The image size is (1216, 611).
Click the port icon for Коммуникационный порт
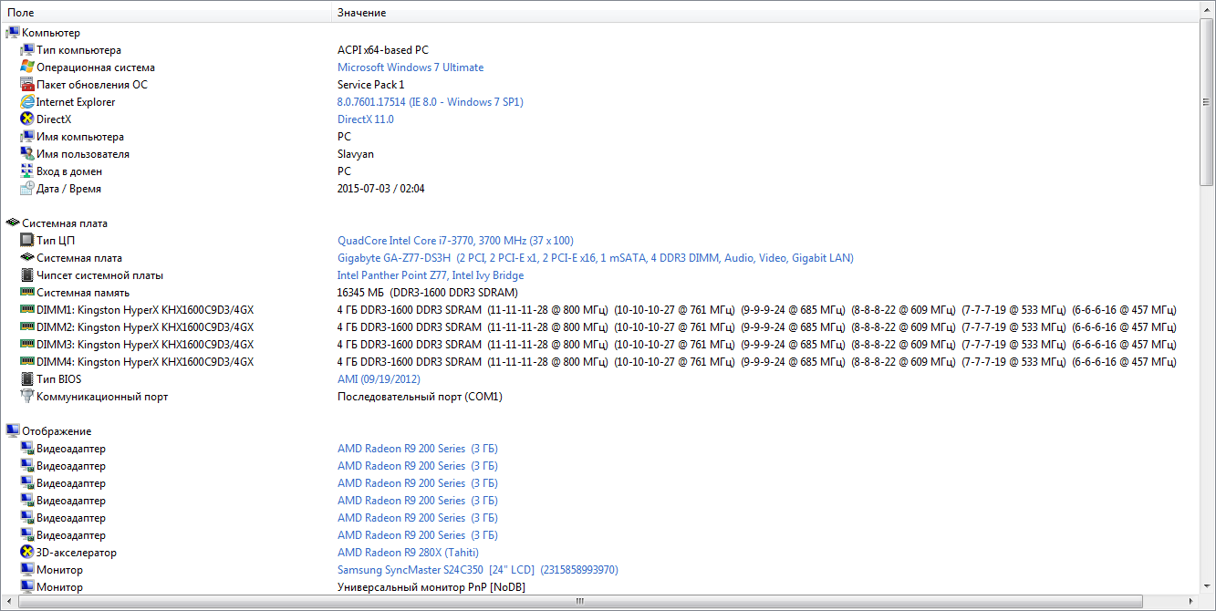pyautogui.click(x=27, y=397)
